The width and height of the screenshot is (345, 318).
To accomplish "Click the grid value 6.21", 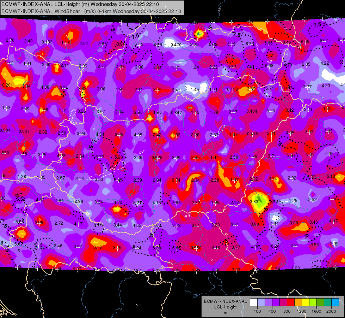I will (x=275, y=246).
